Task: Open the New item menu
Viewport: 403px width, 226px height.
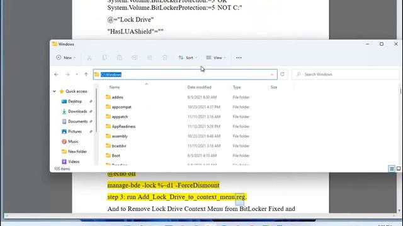Action: 65,58
